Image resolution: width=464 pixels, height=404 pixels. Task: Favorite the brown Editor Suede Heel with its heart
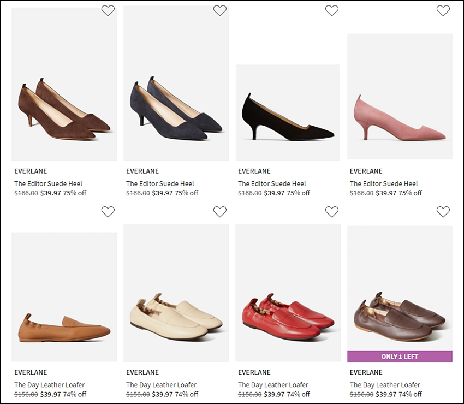click(x=108, y=11)
